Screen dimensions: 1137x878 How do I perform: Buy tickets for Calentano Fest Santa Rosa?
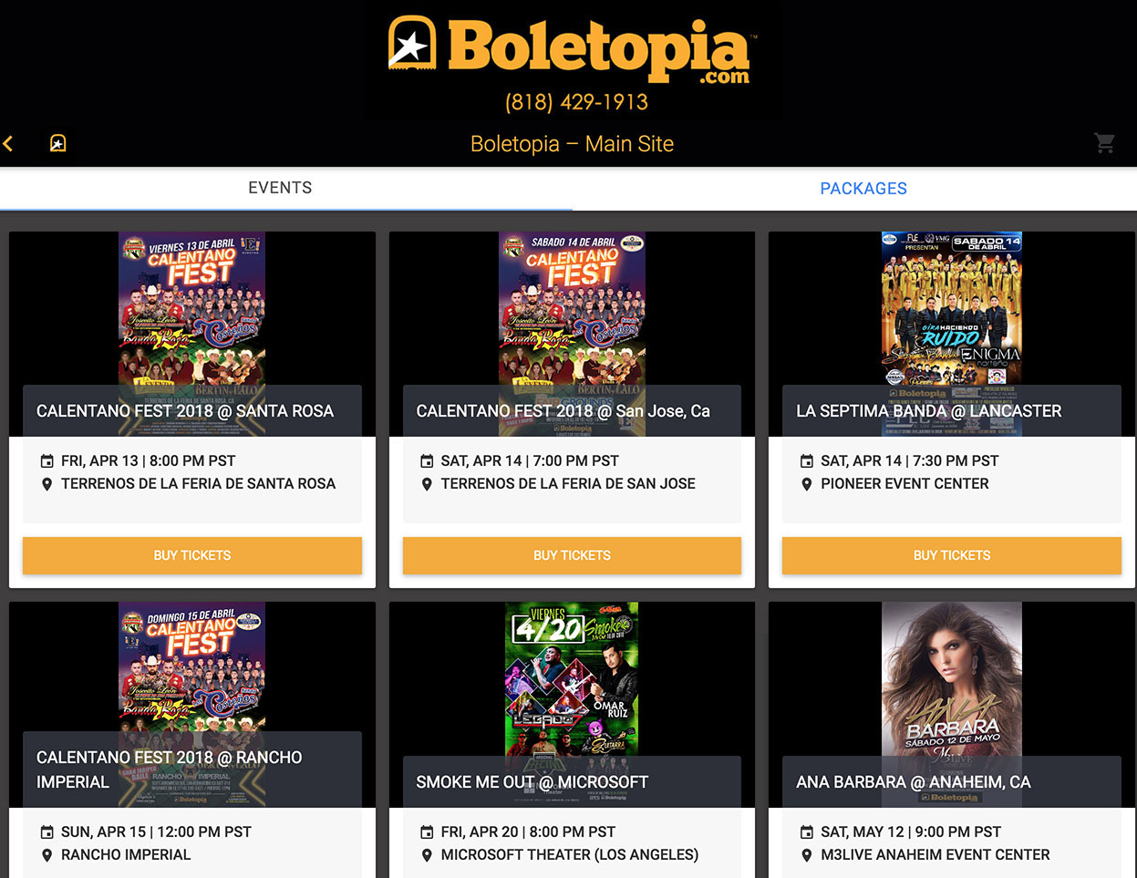point(192,555)
